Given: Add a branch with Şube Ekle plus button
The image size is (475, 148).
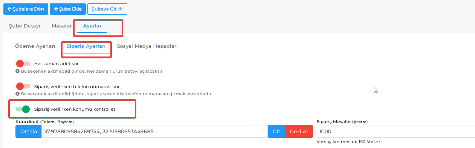Looking at the screenshot, I should (x=67, y=9).
